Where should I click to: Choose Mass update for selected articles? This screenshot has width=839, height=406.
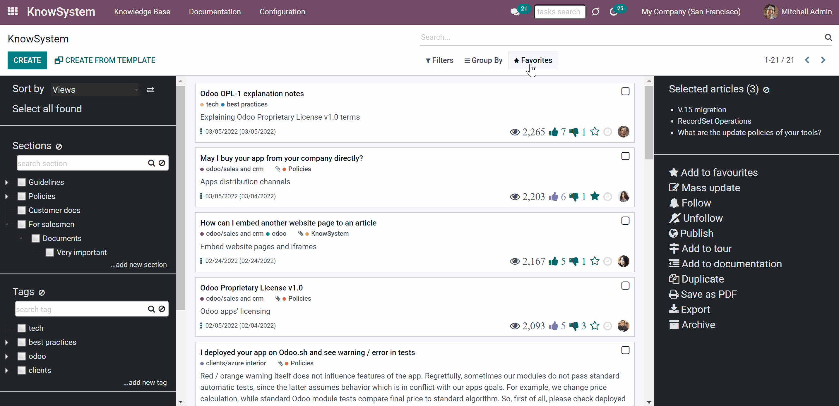click(x=705, y=188)
